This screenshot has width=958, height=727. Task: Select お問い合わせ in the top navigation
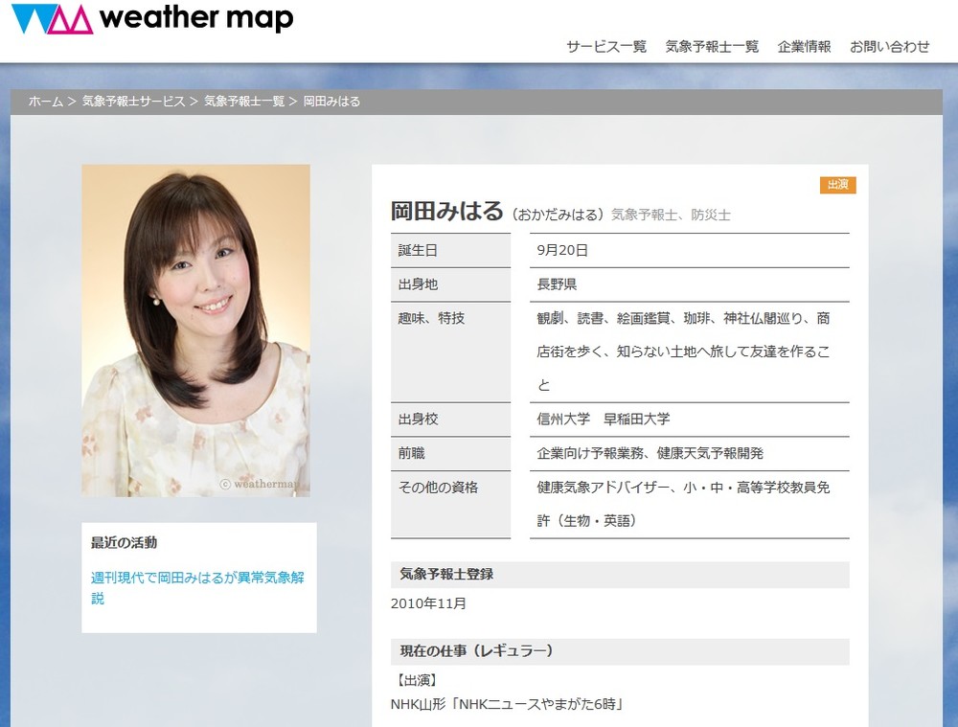889,46
